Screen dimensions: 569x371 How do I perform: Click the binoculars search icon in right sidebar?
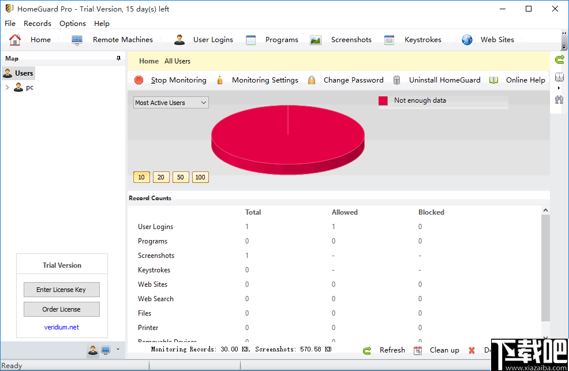tap(559, 99)
